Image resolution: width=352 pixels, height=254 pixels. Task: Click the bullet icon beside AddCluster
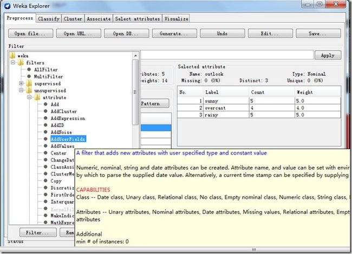[45, 111]
